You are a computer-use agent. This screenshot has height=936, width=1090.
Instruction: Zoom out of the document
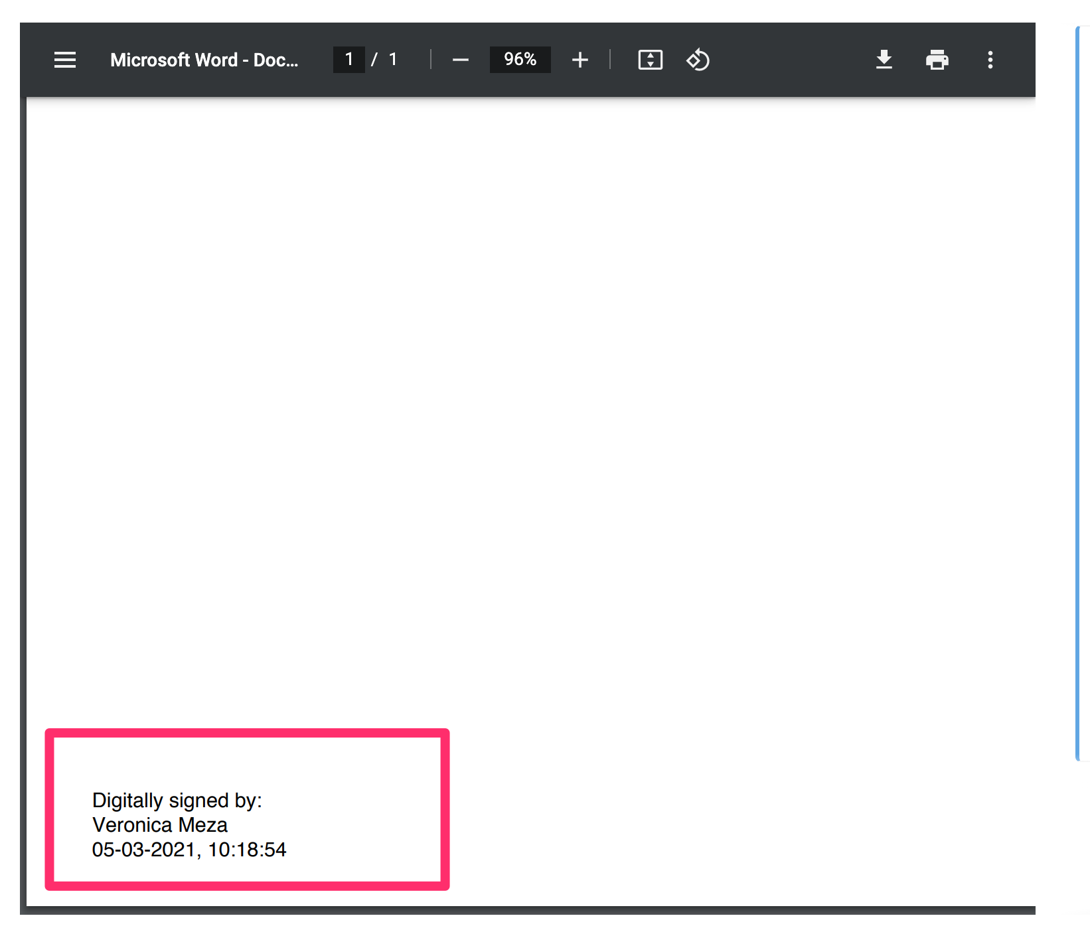(x=460, y=60)
